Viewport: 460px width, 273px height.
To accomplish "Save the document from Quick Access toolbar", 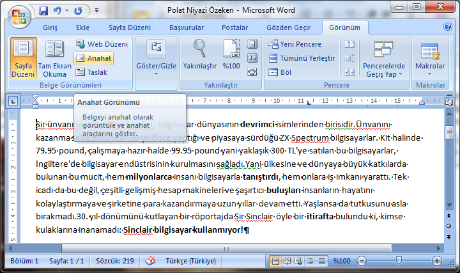I will click(x=43, y=11).
